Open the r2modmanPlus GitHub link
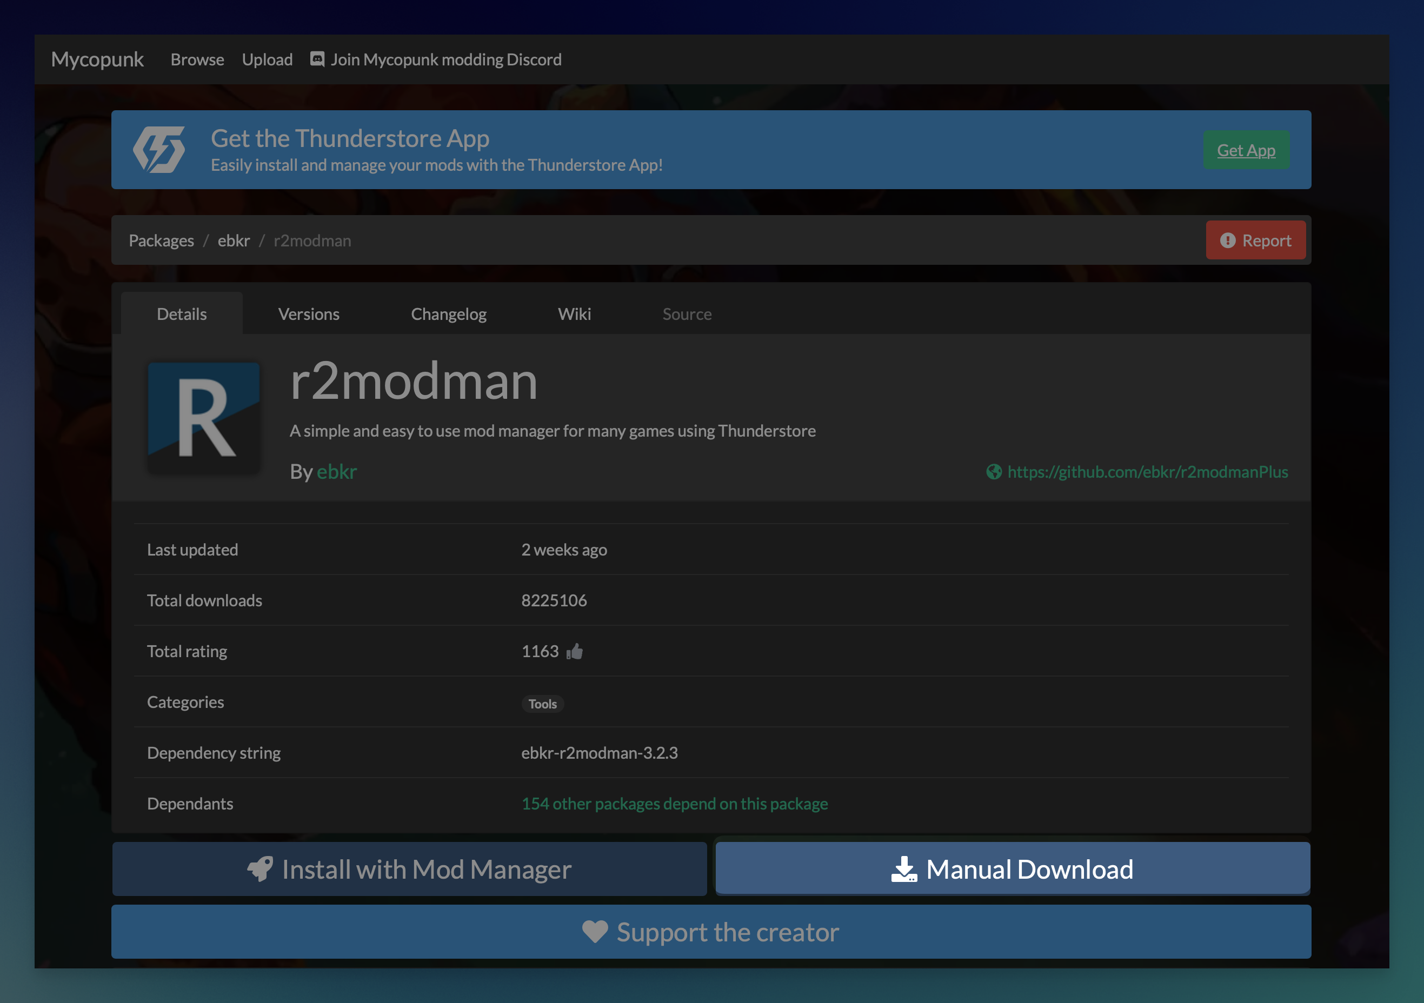The width and height of the screenshot is (1424, 1003). pyautogui.click(x=1147, y=472)
